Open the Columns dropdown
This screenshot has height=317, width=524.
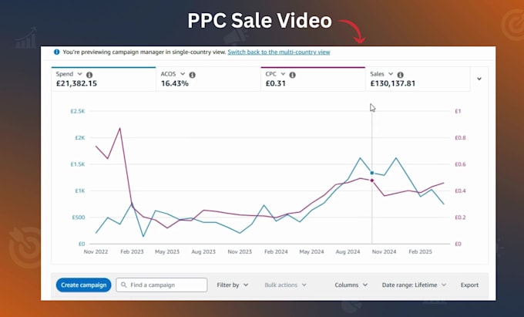point(351,285)
